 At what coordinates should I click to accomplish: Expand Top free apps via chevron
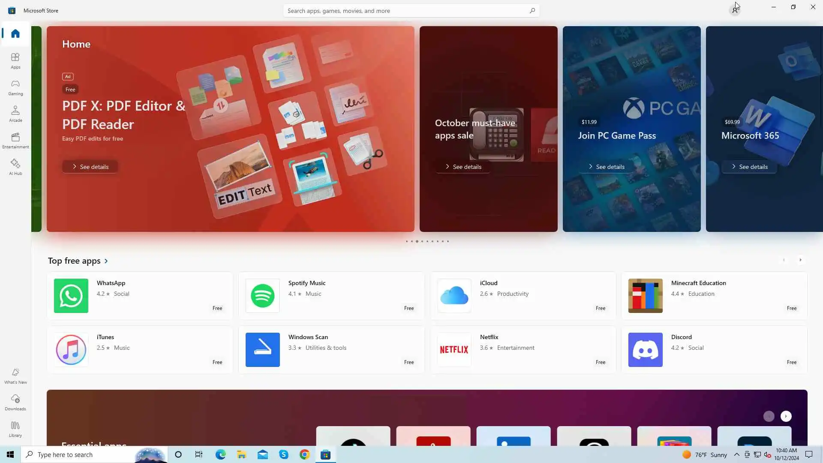[106, 261]
